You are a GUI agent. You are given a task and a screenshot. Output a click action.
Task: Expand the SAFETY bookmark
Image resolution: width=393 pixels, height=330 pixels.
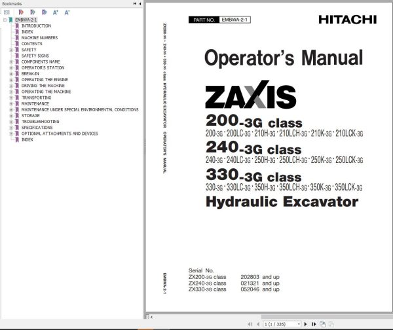[11, 50]
